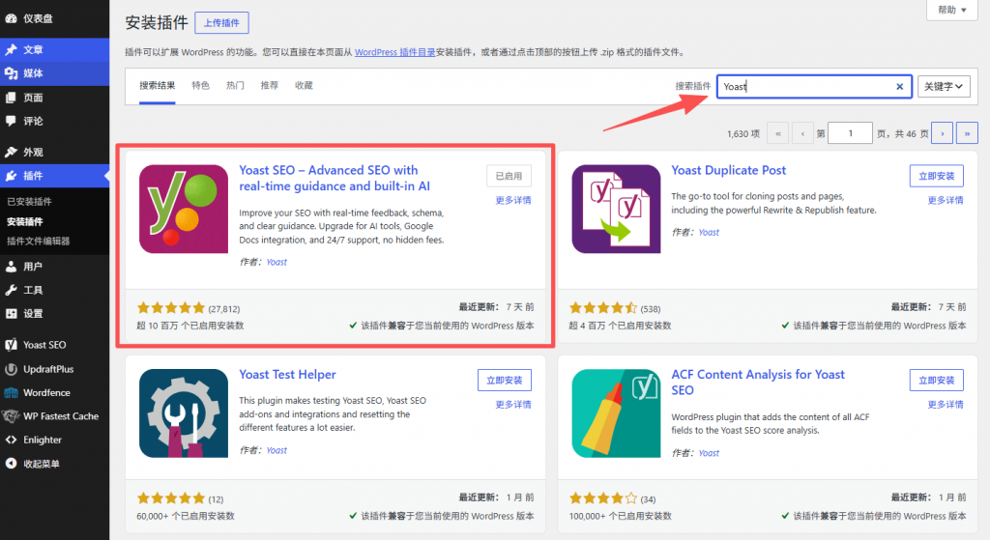
Task: Open 更多详情 for Yoast Duplicate Post
Action: point(946,200)
